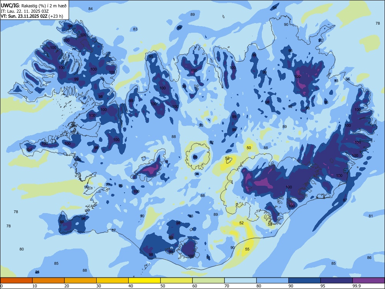Click the purple legend swatch above 99.9
This screenshot has width=385, height=289.
(x=368, y=281)
